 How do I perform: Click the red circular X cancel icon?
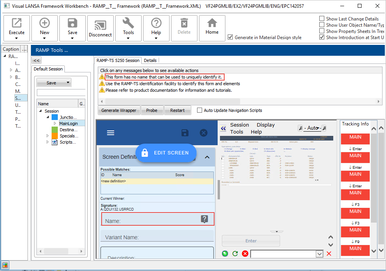(x=245, y=254)
